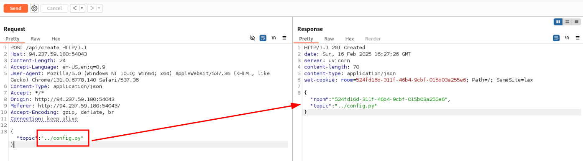Open the Render tab in the Response panel
This screenshot has width=583, height=161.
[x=373, y=39]
